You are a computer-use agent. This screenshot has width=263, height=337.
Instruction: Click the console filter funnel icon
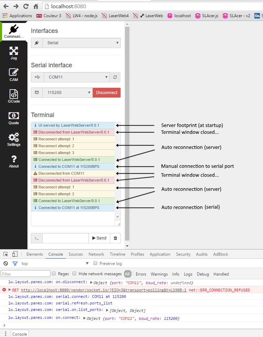(15, 264)
